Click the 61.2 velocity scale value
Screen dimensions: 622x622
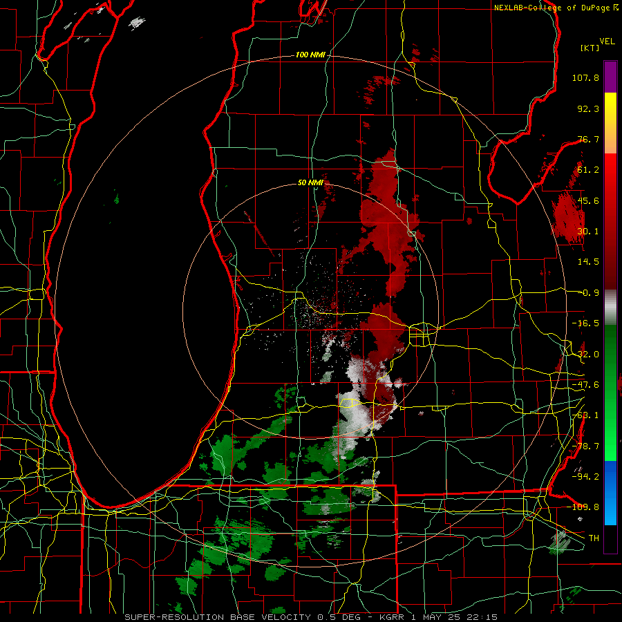[588, 170]
